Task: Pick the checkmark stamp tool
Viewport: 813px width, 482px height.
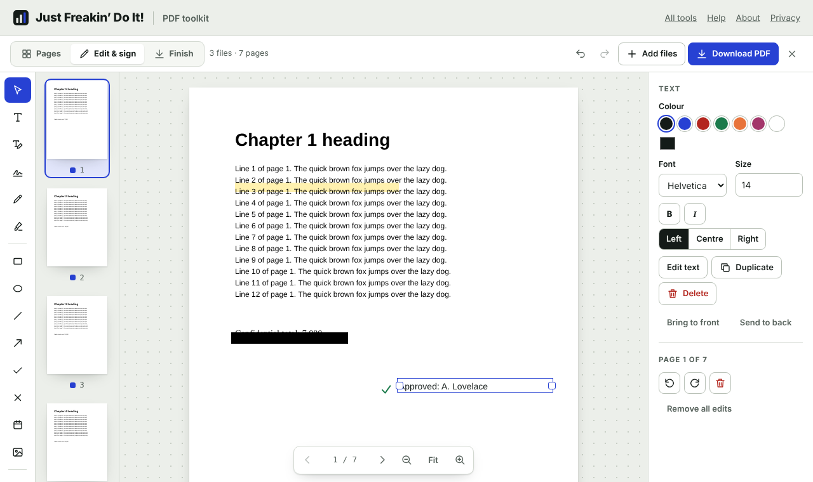Action: click(x=18, y=370)
